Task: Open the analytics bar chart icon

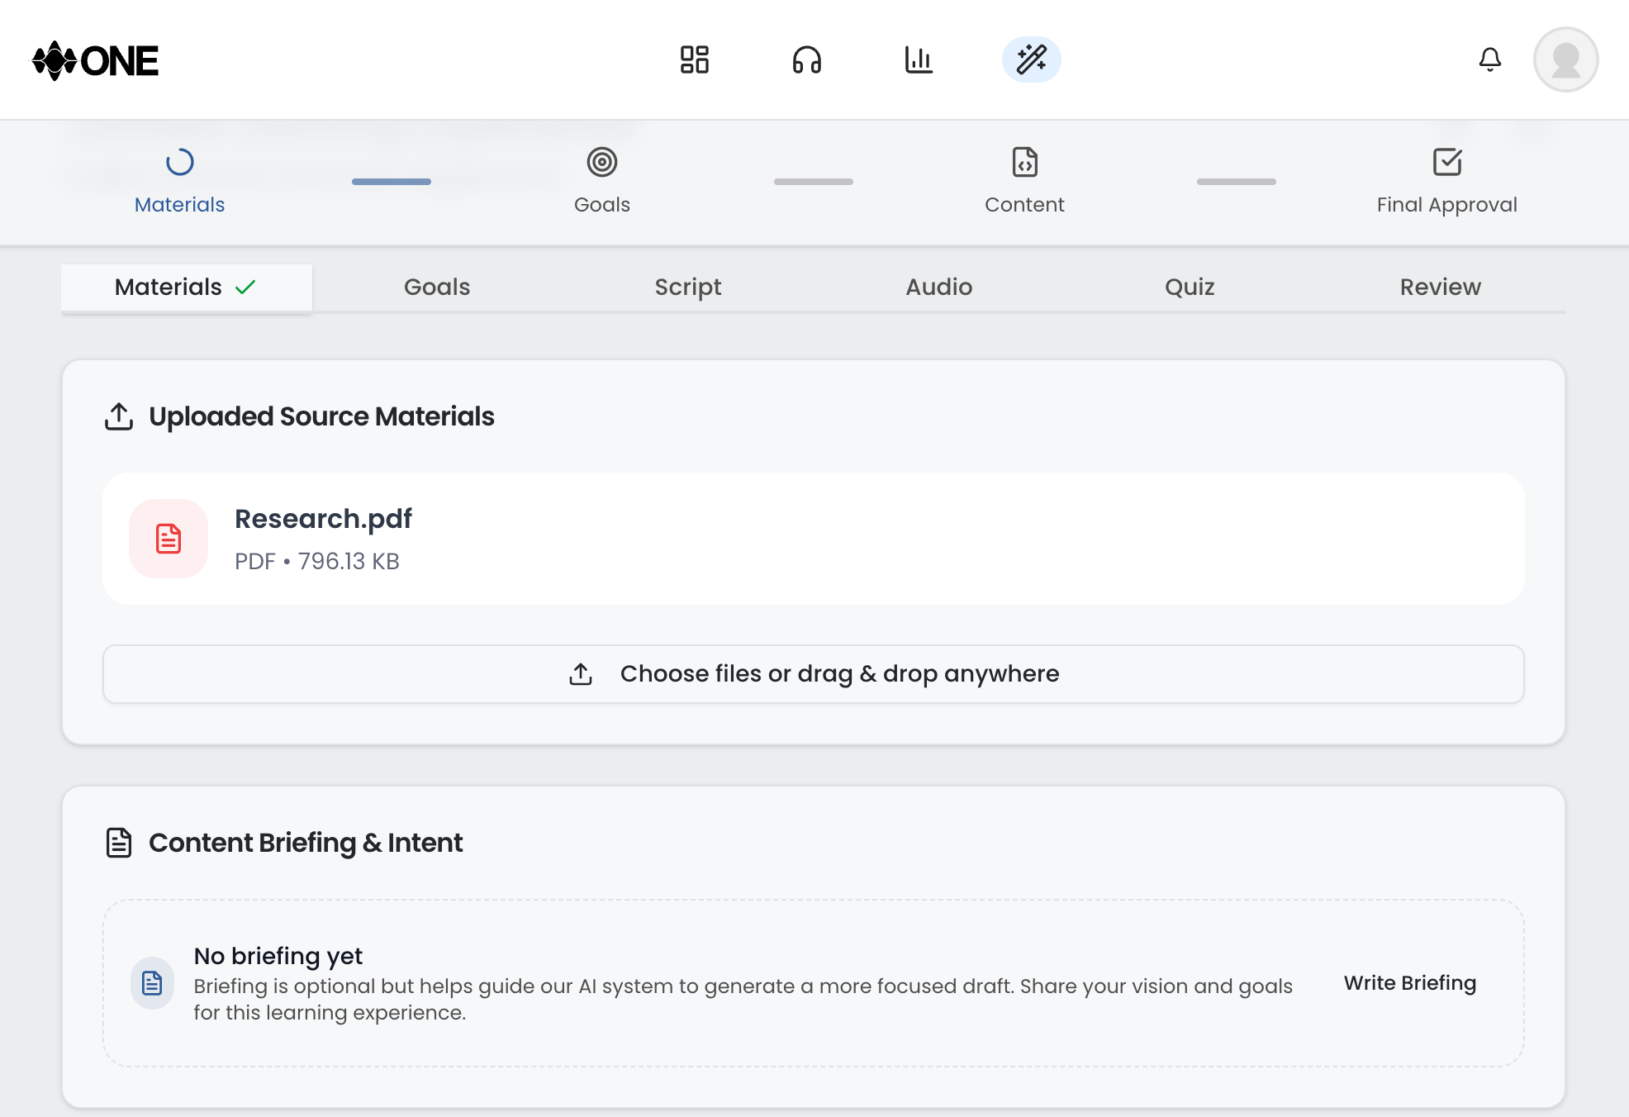Action: point(919,59)
